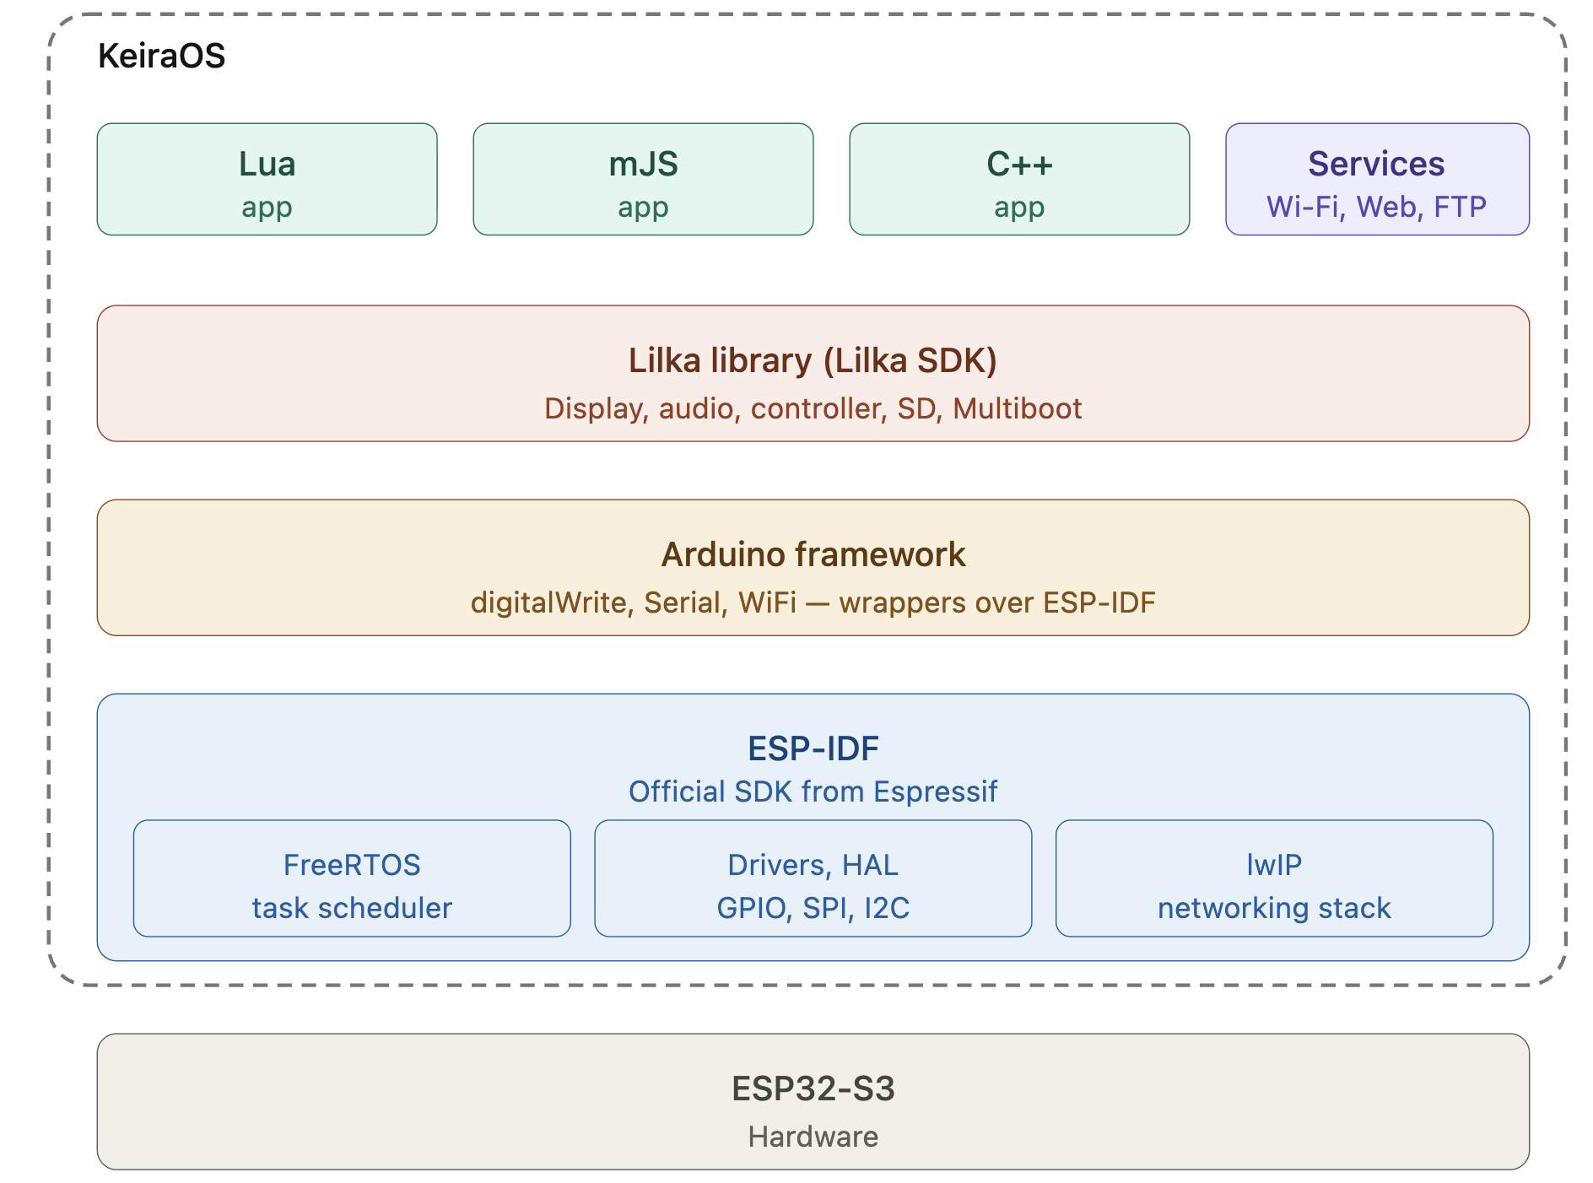The height and width of the screenshot is (1183, 1593).
Task: Click the text 'Display, audio, controller, SD, Multiboot'
Action: pos(813,408)
